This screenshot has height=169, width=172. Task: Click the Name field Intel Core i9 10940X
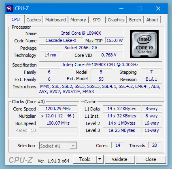click(x=81, y=33)
